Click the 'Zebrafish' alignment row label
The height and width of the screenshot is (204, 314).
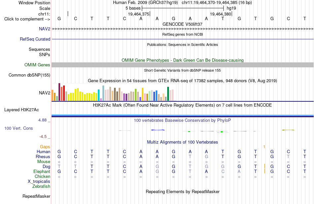click(x=41, y=187)
